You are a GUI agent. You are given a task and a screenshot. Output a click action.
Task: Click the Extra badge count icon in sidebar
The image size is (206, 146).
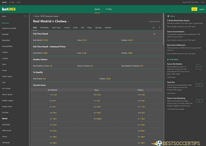(25, 16)
